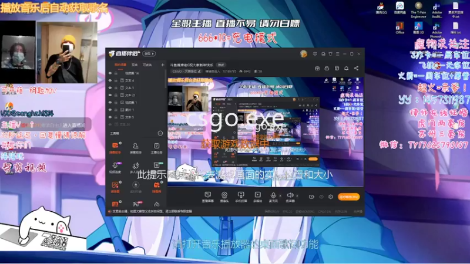The height and width of the screenshot is (264, 470).
Task: Toggle the preview eye icon in the bottom toolbar
Action: (321, 197)
